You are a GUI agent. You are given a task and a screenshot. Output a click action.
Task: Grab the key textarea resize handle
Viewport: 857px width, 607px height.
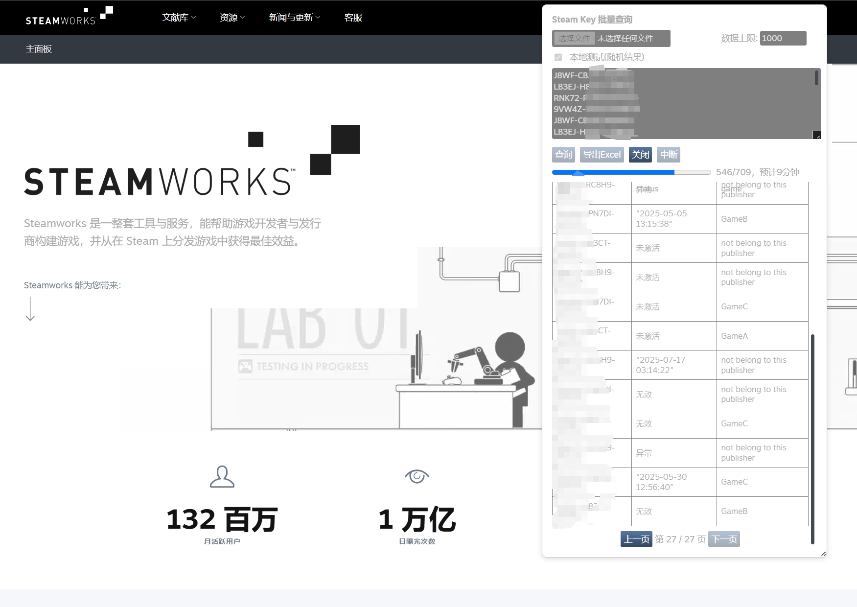816,135
